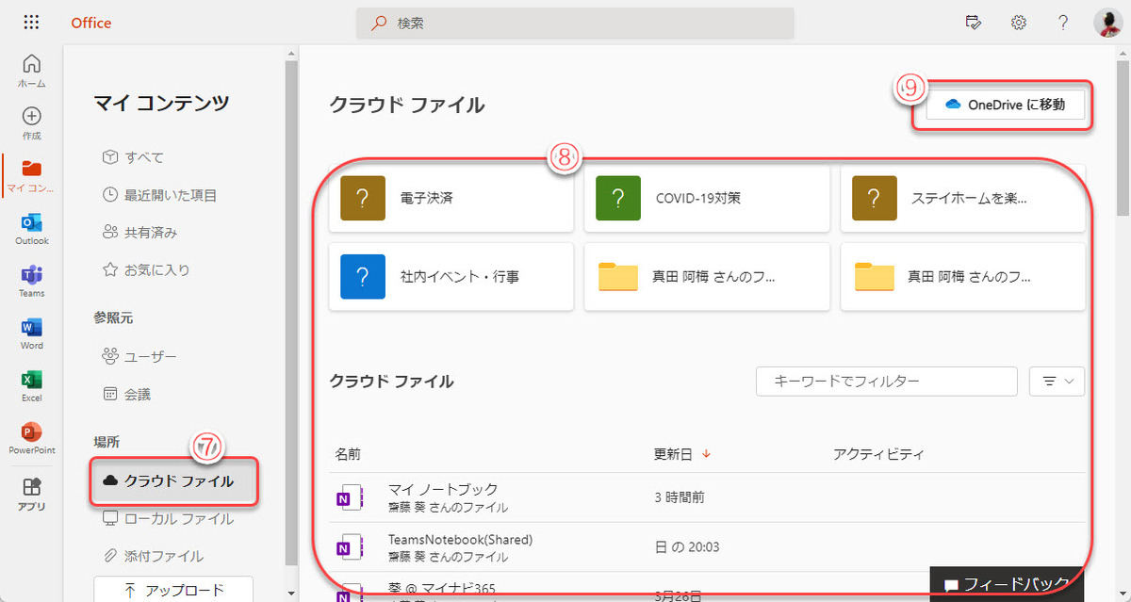The height and width of the screenshot is (602, 1131).
Task: Sort by the 名前 column header
Action: (348, 454)
